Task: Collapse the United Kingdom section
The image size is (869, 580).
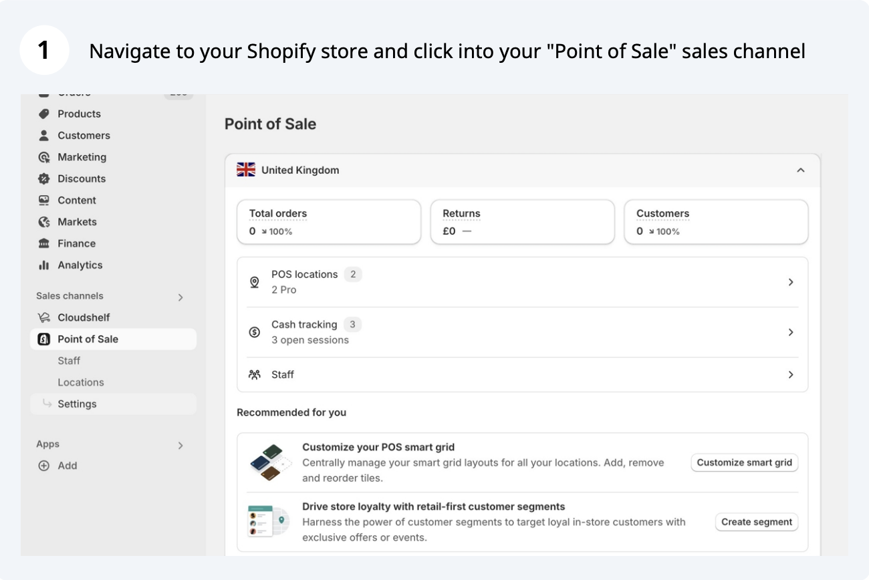Action: point(800,170)
